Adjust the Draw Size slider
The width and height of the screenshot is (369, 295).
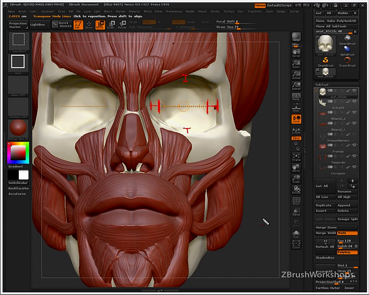(x=237, y=27)
